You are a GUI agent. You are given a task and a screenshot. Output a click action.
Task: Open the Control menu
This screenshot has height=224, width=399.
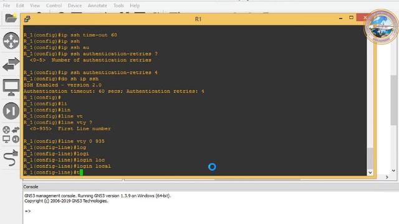point(54,6)
